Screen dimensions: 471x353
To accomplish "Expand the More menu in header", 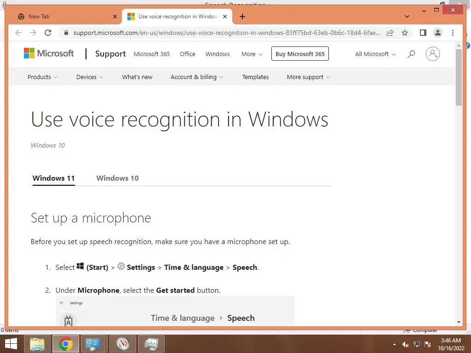I will click(x=252, y=54).
